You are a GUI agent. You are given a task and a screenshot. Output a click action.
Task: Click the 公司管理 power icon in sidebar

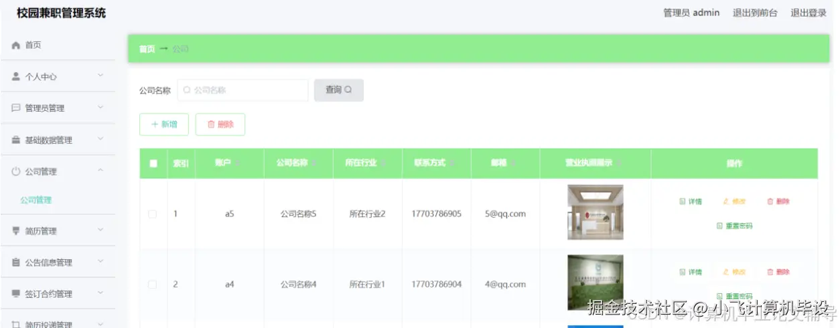[16, 172]
